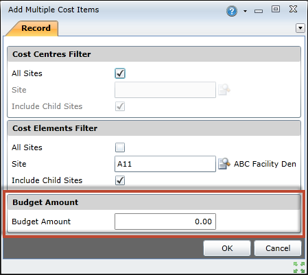Open the Cost Elements Site lookup icon

(x=224, y=164)
